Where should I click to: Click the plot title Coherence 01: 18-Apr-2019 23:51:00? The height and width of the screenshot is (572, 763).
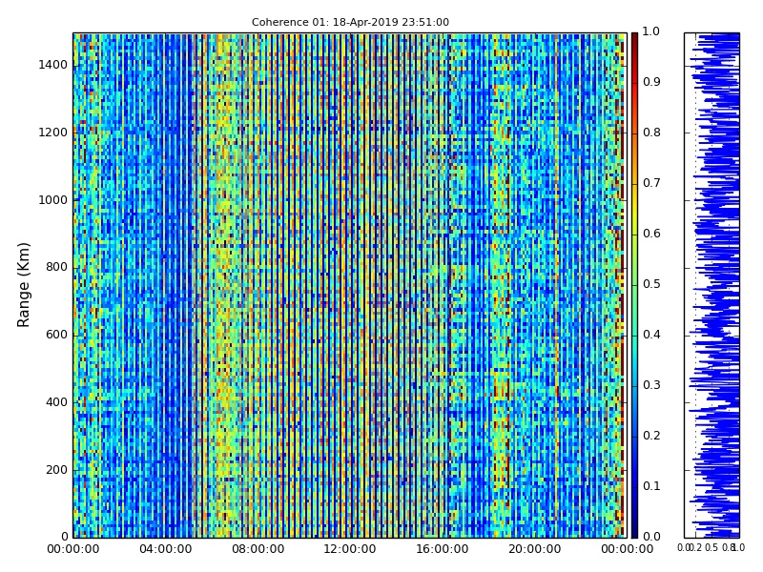(x=350, y=22)
